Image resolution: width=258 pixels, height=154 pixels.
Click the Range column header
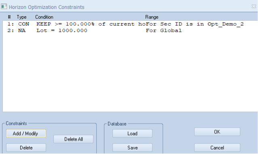click(152, 17)
